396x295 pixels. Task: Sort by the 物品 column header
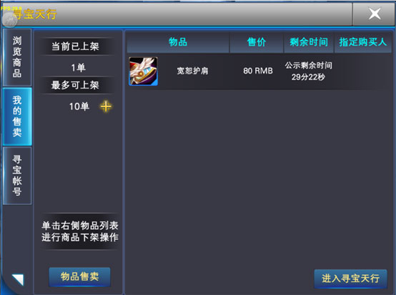coord(178,42)
